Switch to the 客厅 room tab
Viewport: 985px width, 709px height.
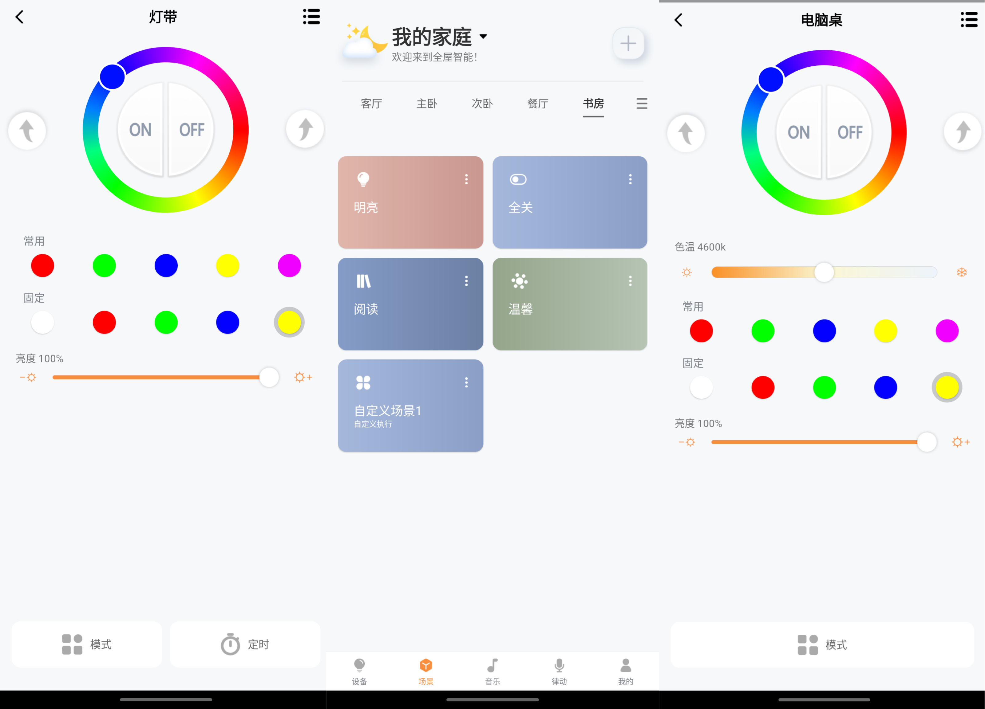[x=371, y=104]
